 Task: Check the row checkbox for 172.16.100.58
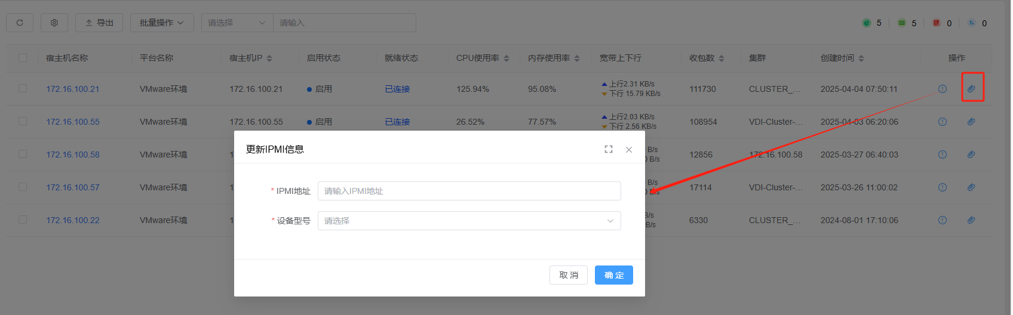23,154
